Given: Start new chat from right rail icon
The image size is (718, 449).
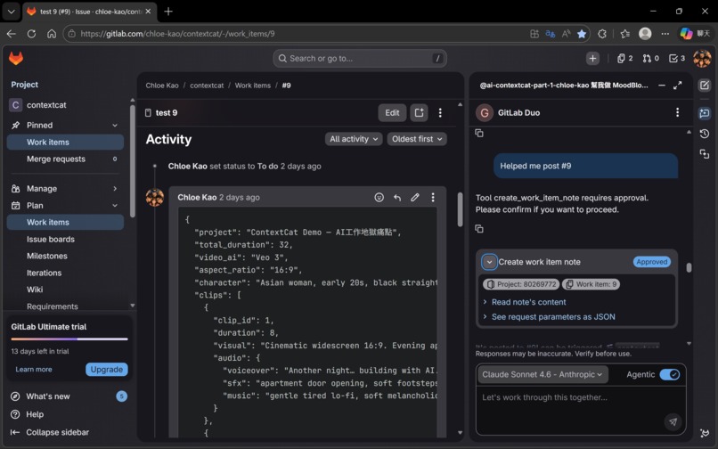Looking at the screenshot, I should [705, 86].
